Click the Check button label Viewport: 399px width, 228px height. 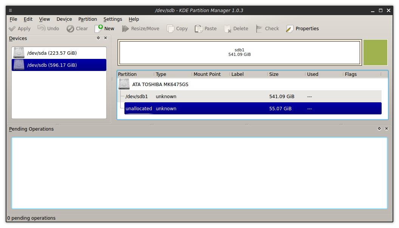pos(272,29)
